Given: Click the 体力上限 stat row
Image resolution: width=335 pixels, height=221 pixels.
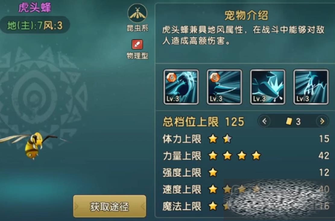Looking at the screenshot, I should 245,139.
